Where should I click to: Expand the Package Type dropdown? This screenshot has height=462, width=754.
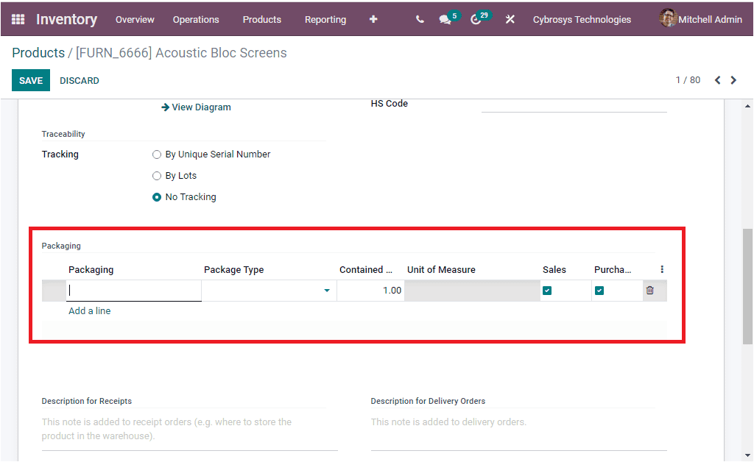326,291
